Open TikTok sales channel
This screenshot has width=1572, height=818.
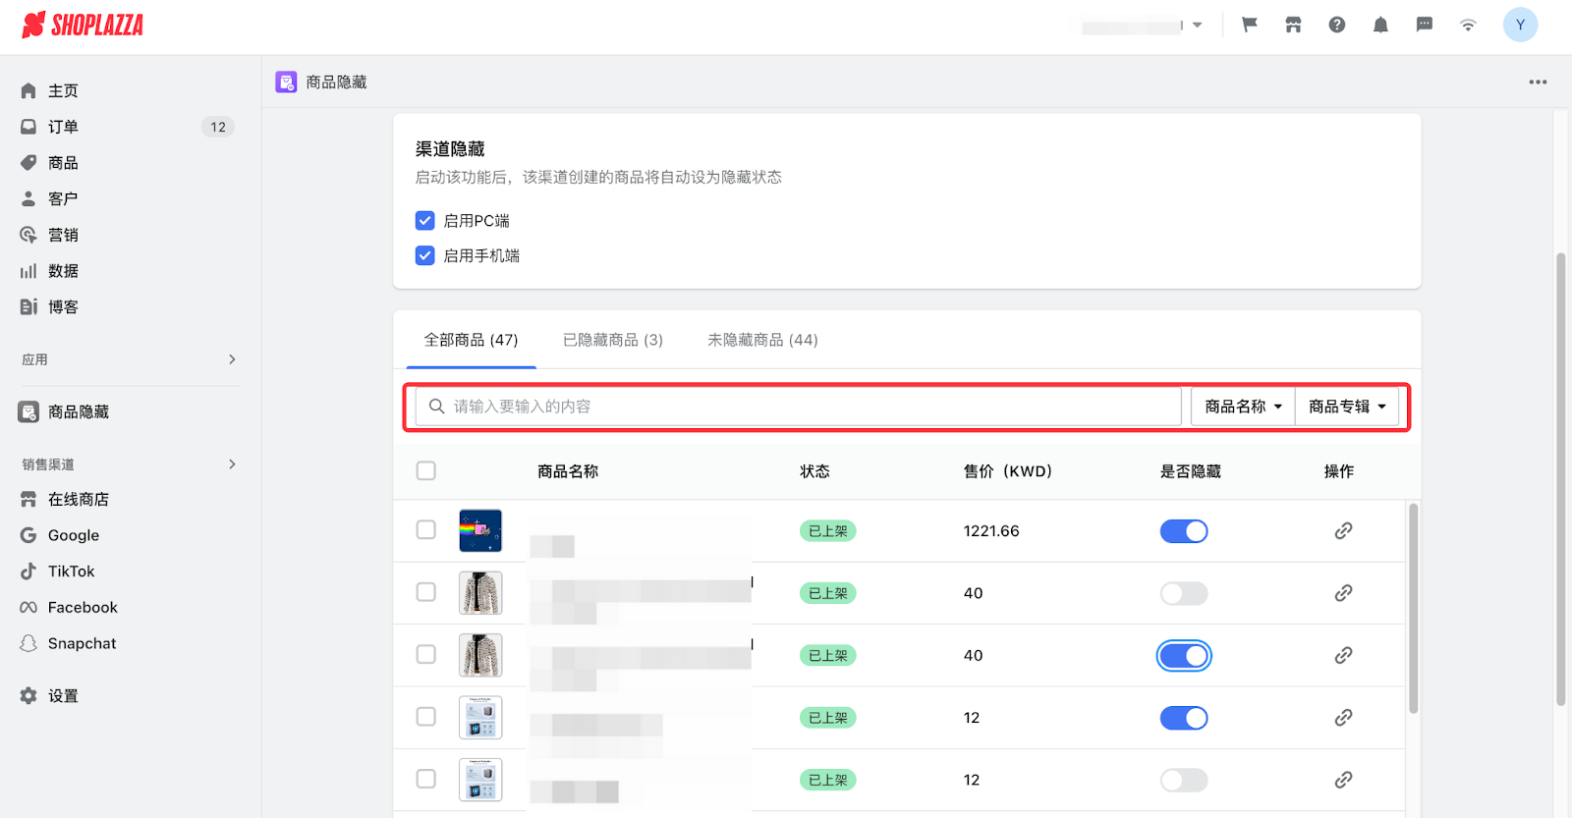(71, 572)
